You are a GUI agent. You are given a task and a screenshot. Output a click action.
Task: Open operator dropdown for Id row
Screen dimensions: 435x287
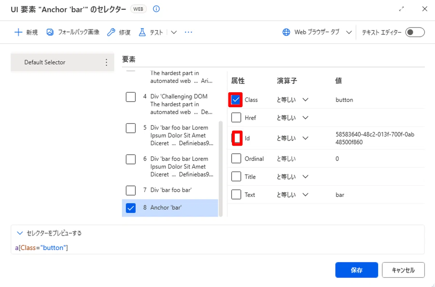pos(306,138)
